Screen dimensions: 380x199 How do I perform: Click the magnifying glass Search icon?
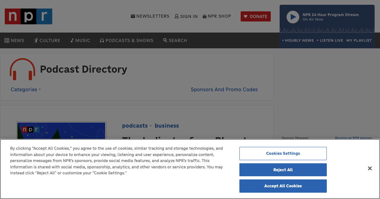165,40
